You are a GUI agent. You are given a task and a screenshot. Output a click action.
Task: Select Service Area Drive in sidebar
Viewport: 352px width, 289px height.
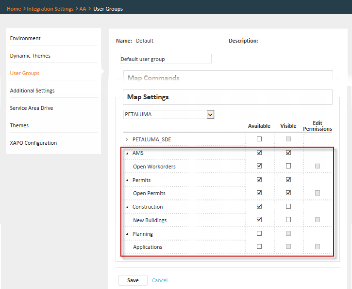click(32, 108)
